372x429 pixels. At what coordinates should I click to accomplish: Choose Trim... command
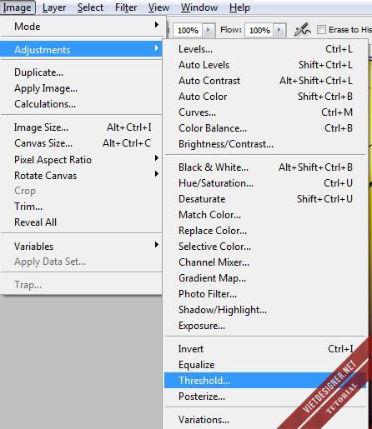pos(81,207)
